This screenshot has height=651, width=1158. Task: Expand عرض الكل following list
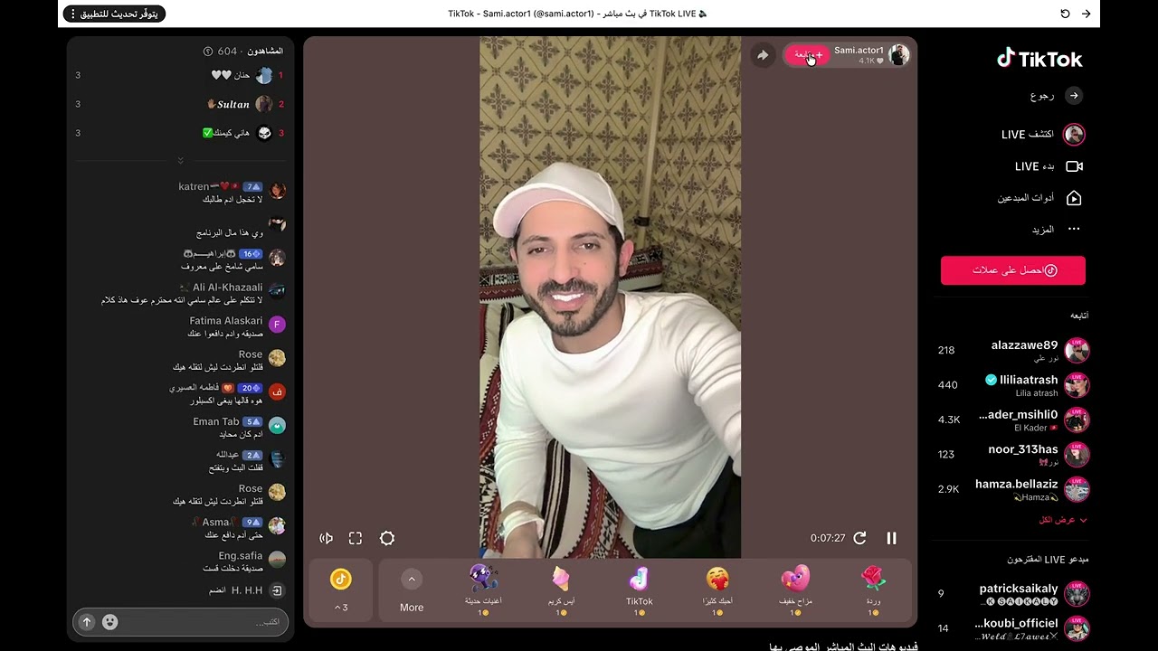coord(1063,520)
